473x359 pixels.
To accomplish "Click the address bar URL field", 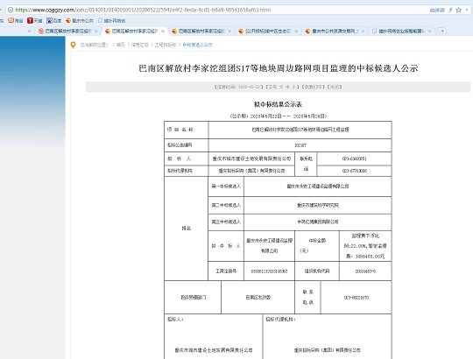I will pos(217,10).
